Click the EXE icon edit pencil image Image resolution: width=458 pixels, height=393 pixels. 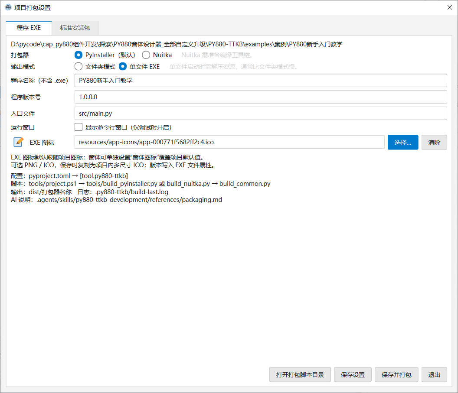[x=19, y=142]
